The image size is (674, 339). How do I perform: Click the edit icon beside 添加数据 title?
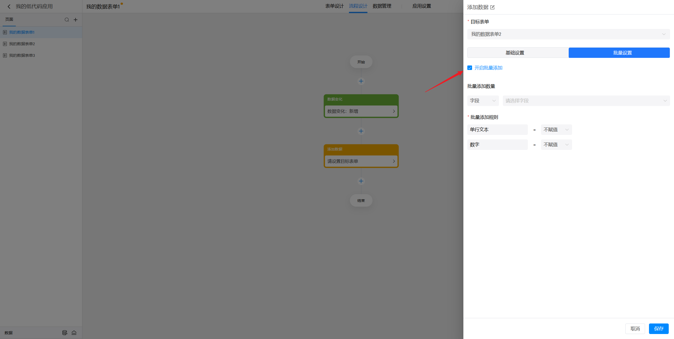coord(492,7)
